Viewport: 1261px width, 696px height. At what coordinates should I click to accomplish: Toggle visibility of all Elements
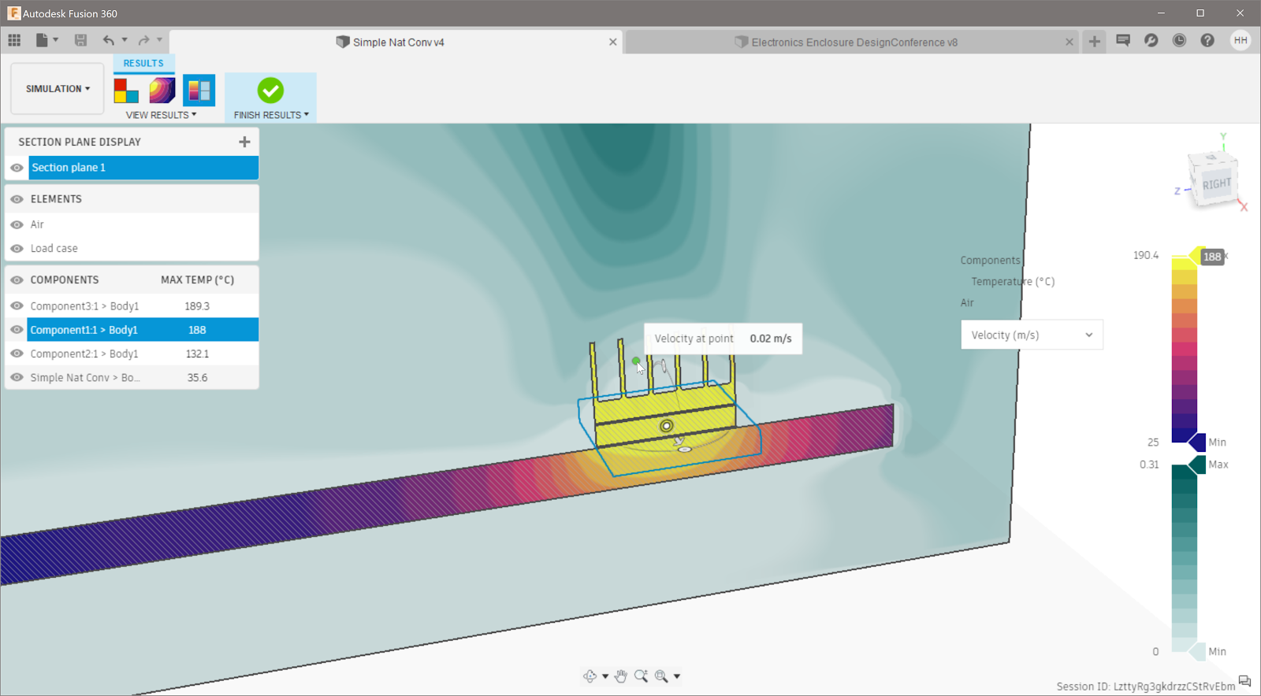[x=17, y=199]
